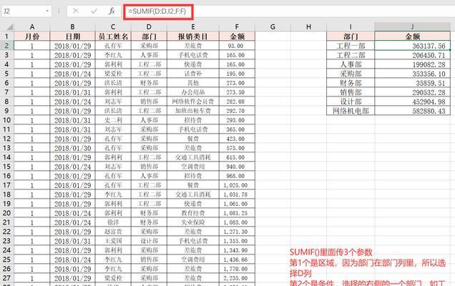Select cell with amount 2,235.00
Image resolution: width=455 pixels, height=286 pixels.
click(x=237, y=278)
